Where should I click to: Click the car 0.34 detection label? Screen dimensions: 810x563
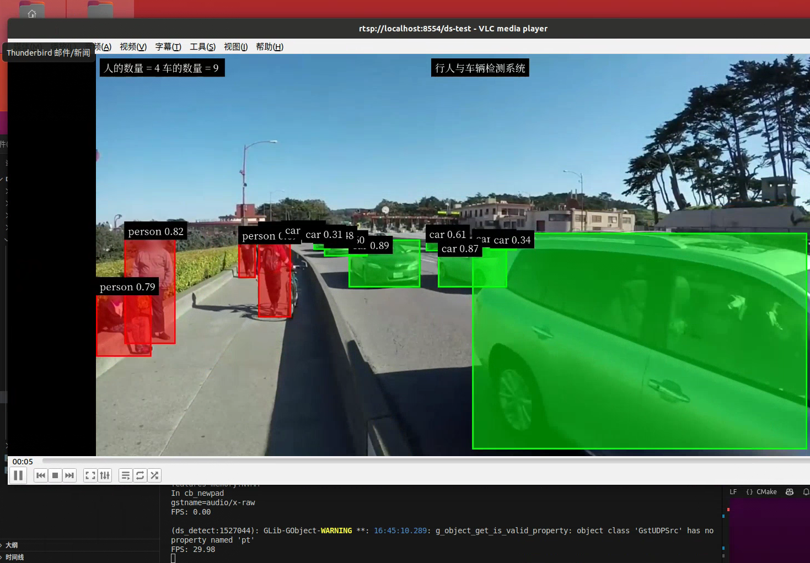point(512,240)
